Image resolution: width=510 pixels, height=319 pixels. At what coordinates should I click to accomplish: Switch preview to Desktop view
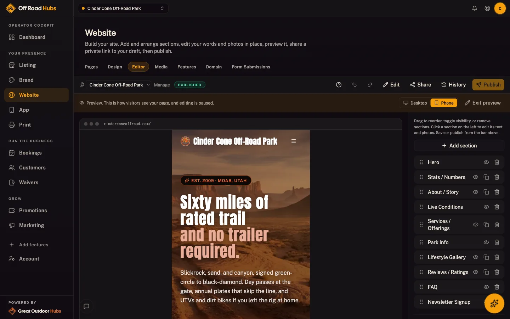point(415,103)
